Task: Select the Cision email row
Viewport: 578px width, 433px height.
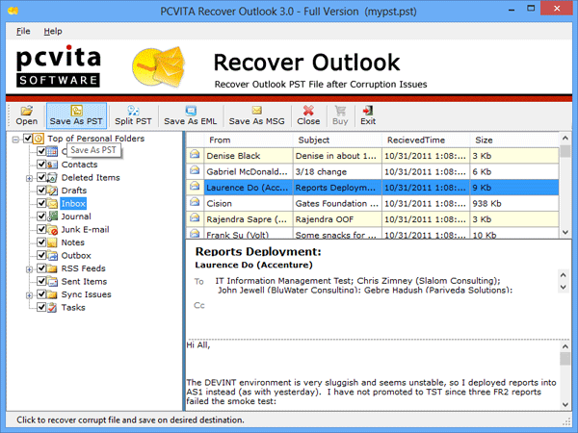Action: (x=373, y=203)
